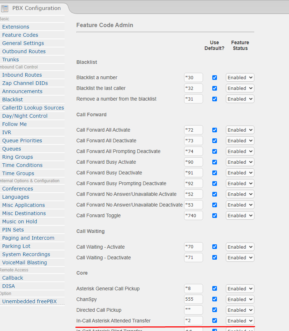Screen dimensions: 289x331
Task: Open Inbound Routes
Action: pos(22,75)
